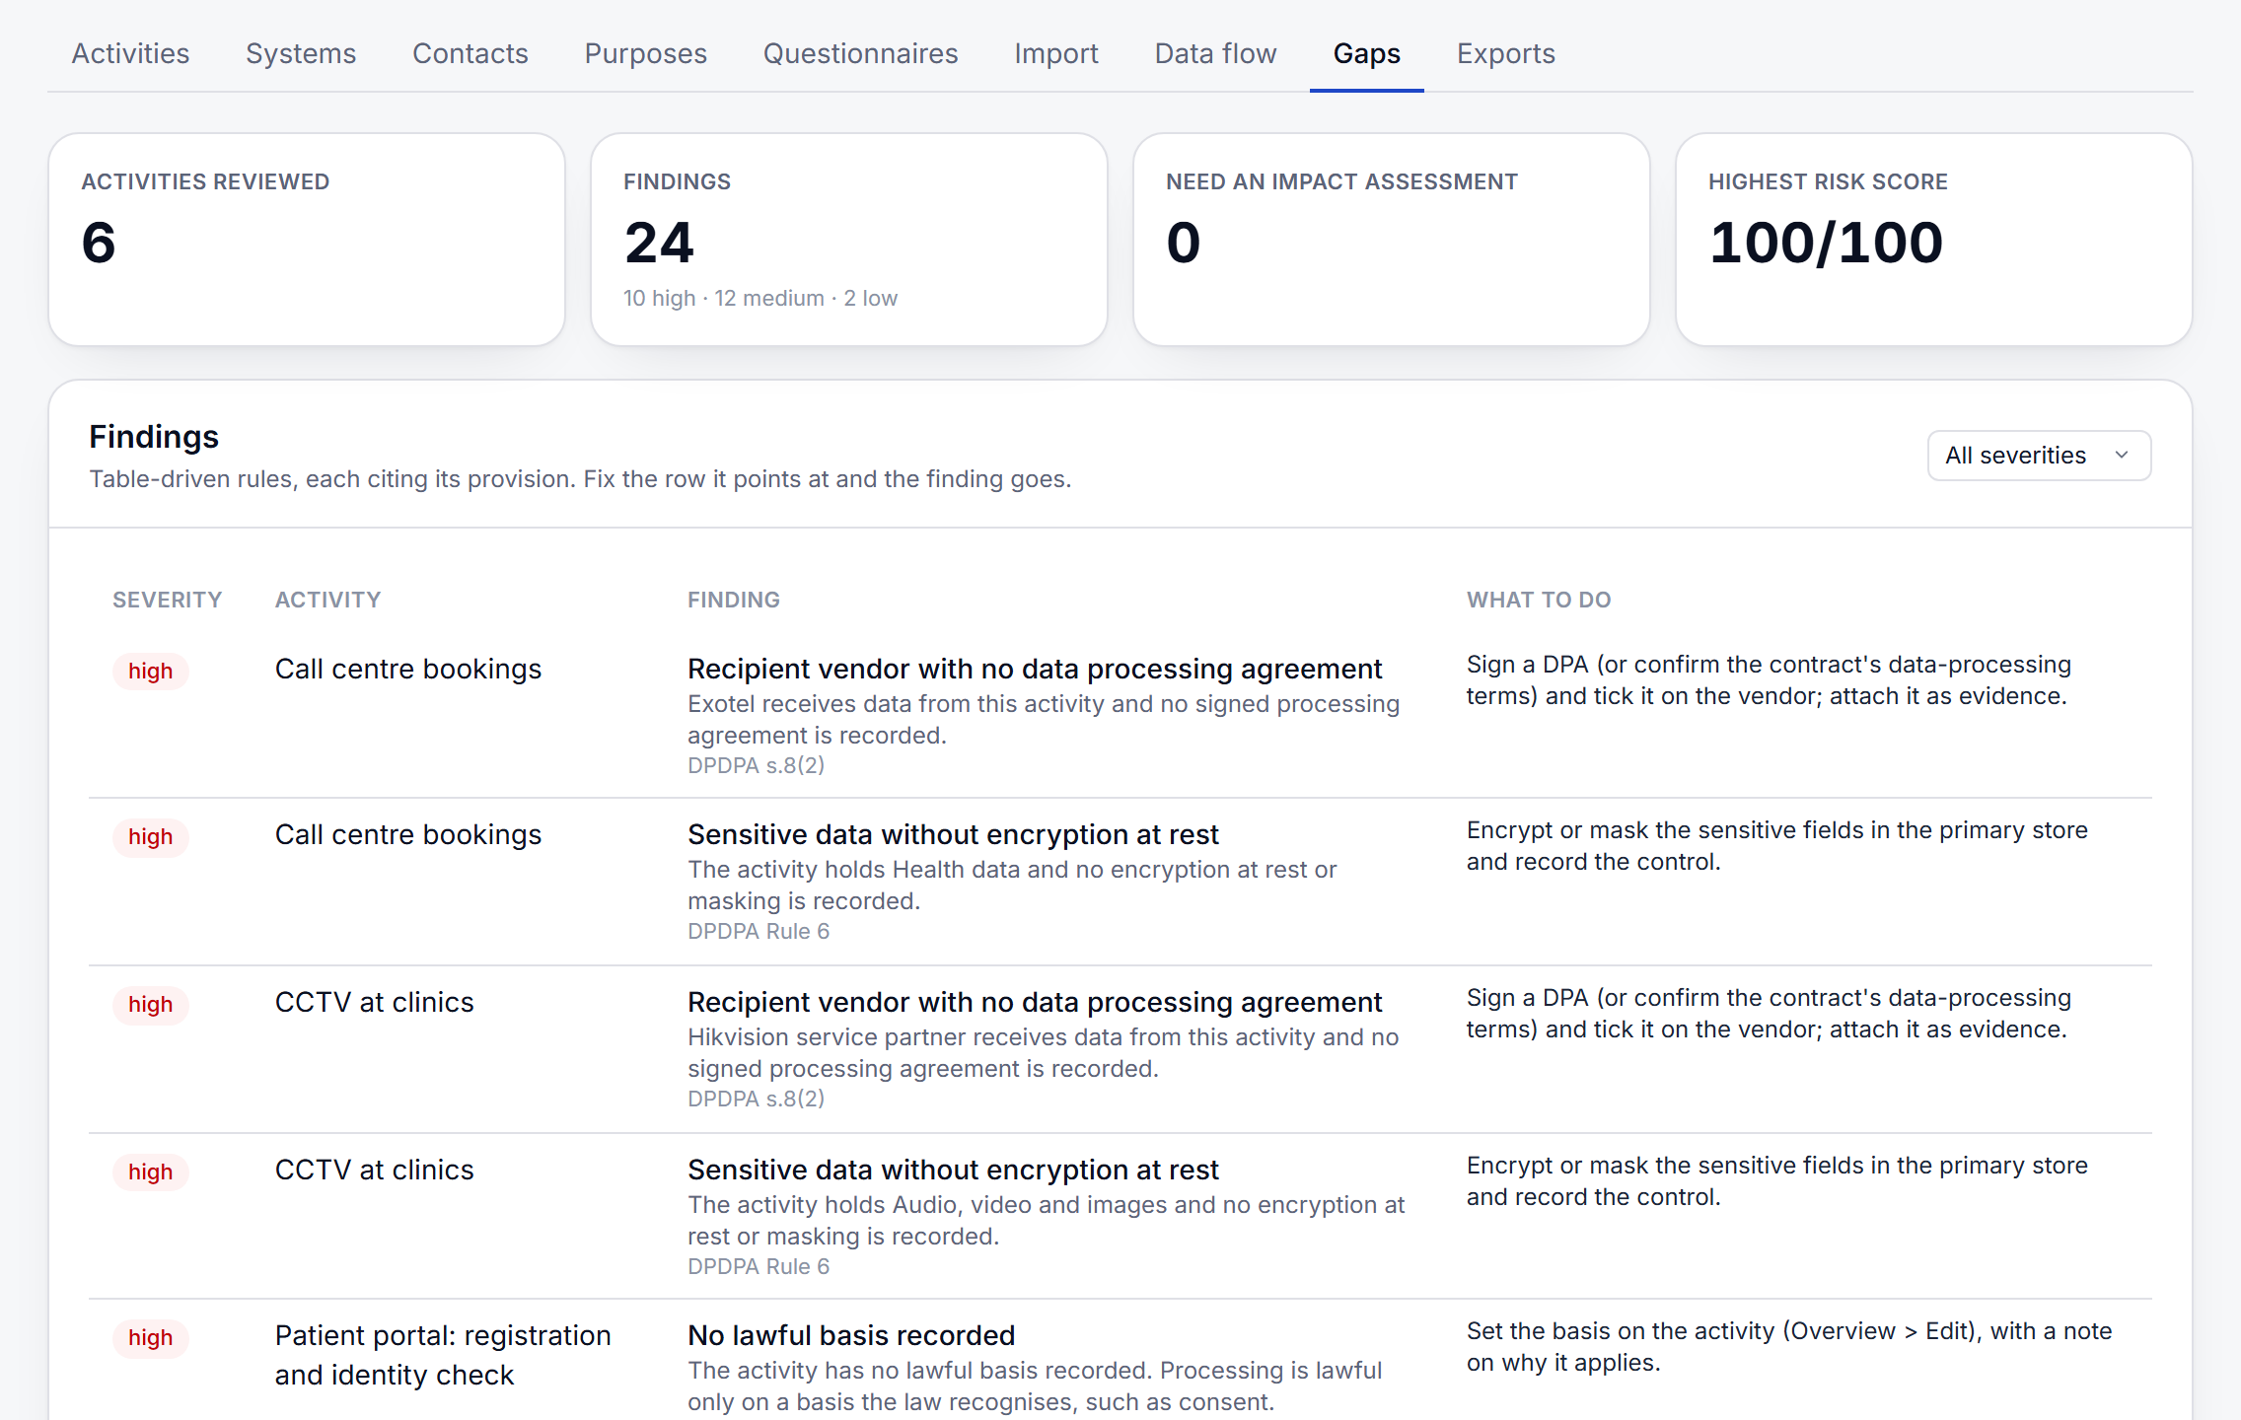View the Data flow tab
The height and width of the screenshot is (1420, 2241).
1216,53
